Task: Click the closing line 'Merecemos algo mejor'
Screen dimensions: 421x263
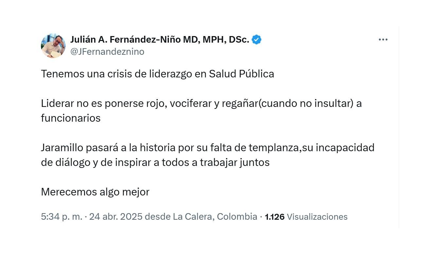Action: [95, 192]
